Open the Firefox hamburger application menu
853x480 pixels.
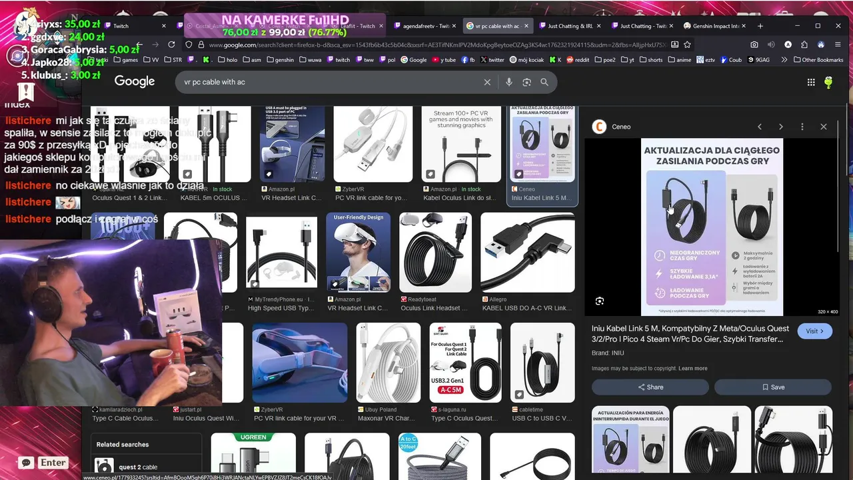(x=838, y=45)
